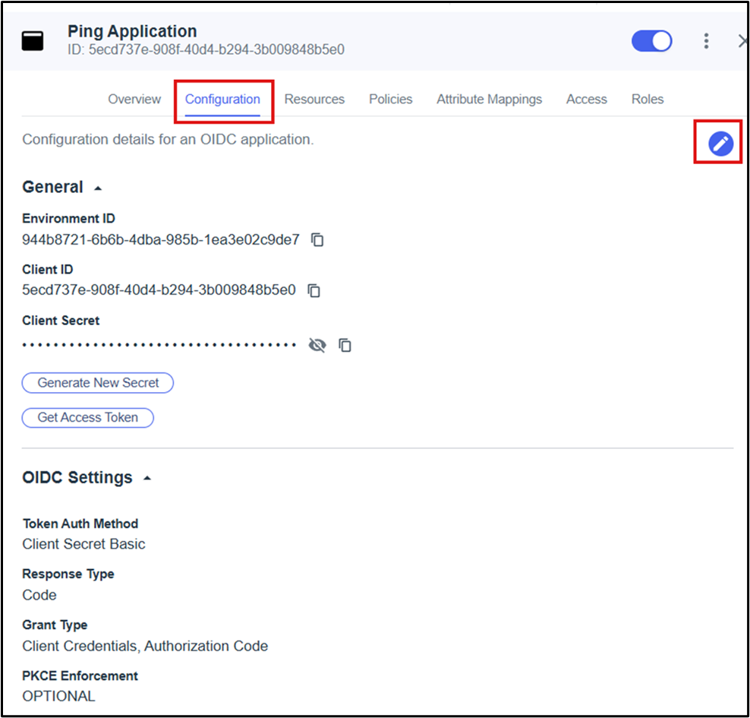This screenshot has width=750, height=718.
Task: Switch to the Access tab
Action: (587, 99)
